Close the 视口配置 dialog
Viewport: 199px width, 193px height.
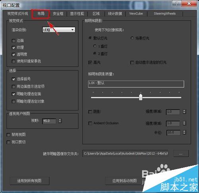[189, 4]
